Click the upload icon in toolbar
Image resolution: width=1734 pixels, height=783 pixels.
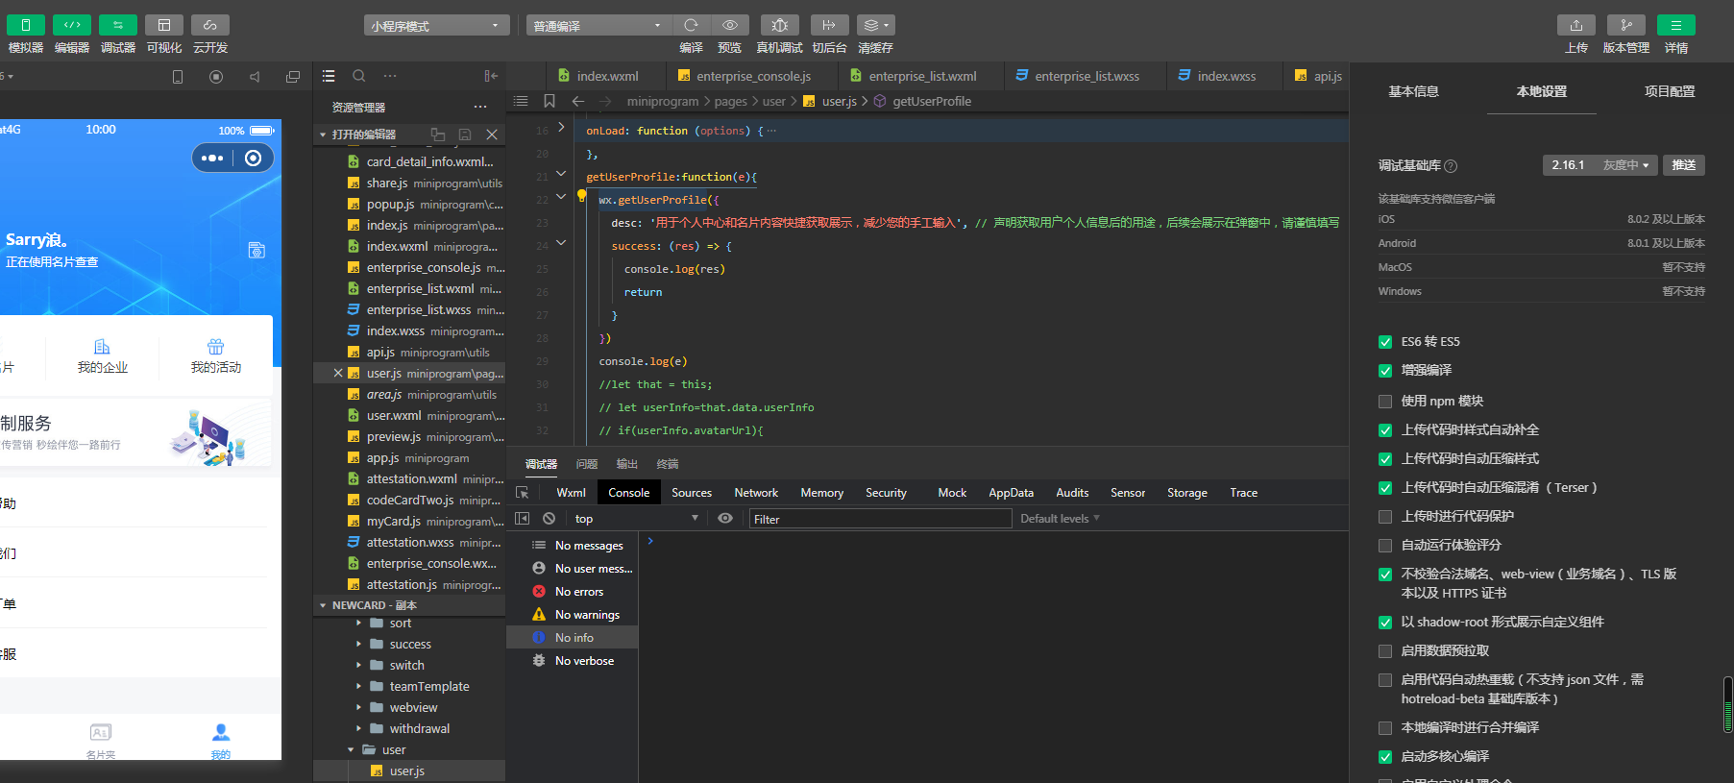[x=1575, y=25]
